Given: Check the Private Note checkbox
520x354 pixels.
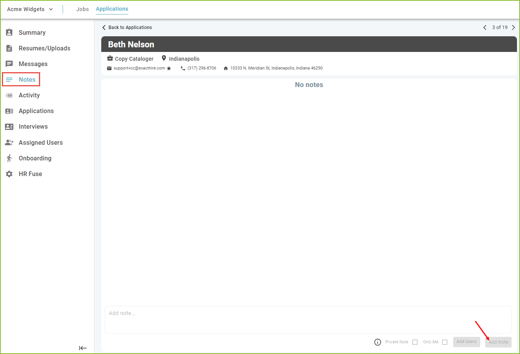Looking at the screenshot, I should [415, 342].
